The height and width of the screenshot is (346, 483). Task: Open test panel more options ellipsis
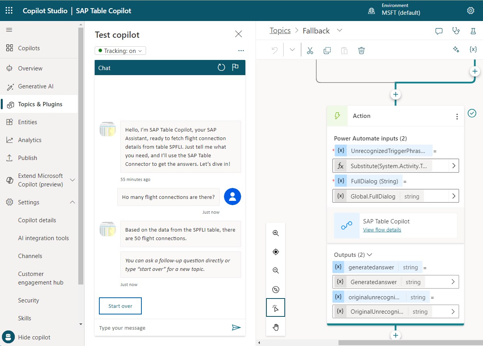tap(241, 51)
